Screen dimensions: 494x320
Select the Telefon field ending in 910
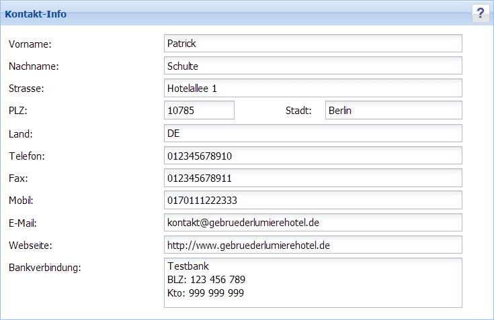(x=313, y=156)
